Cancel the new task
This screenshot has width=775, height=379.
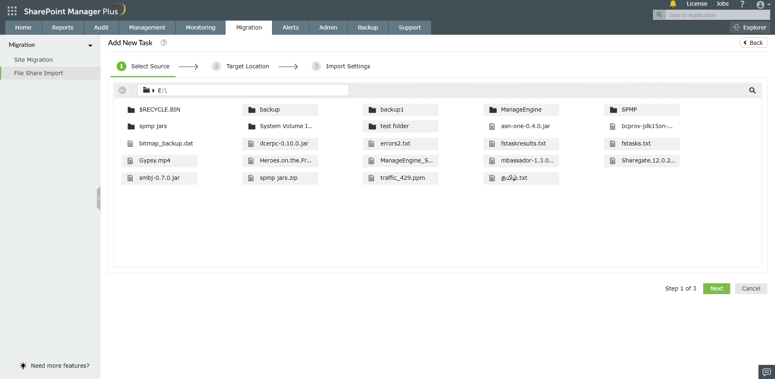click(751, 288)
